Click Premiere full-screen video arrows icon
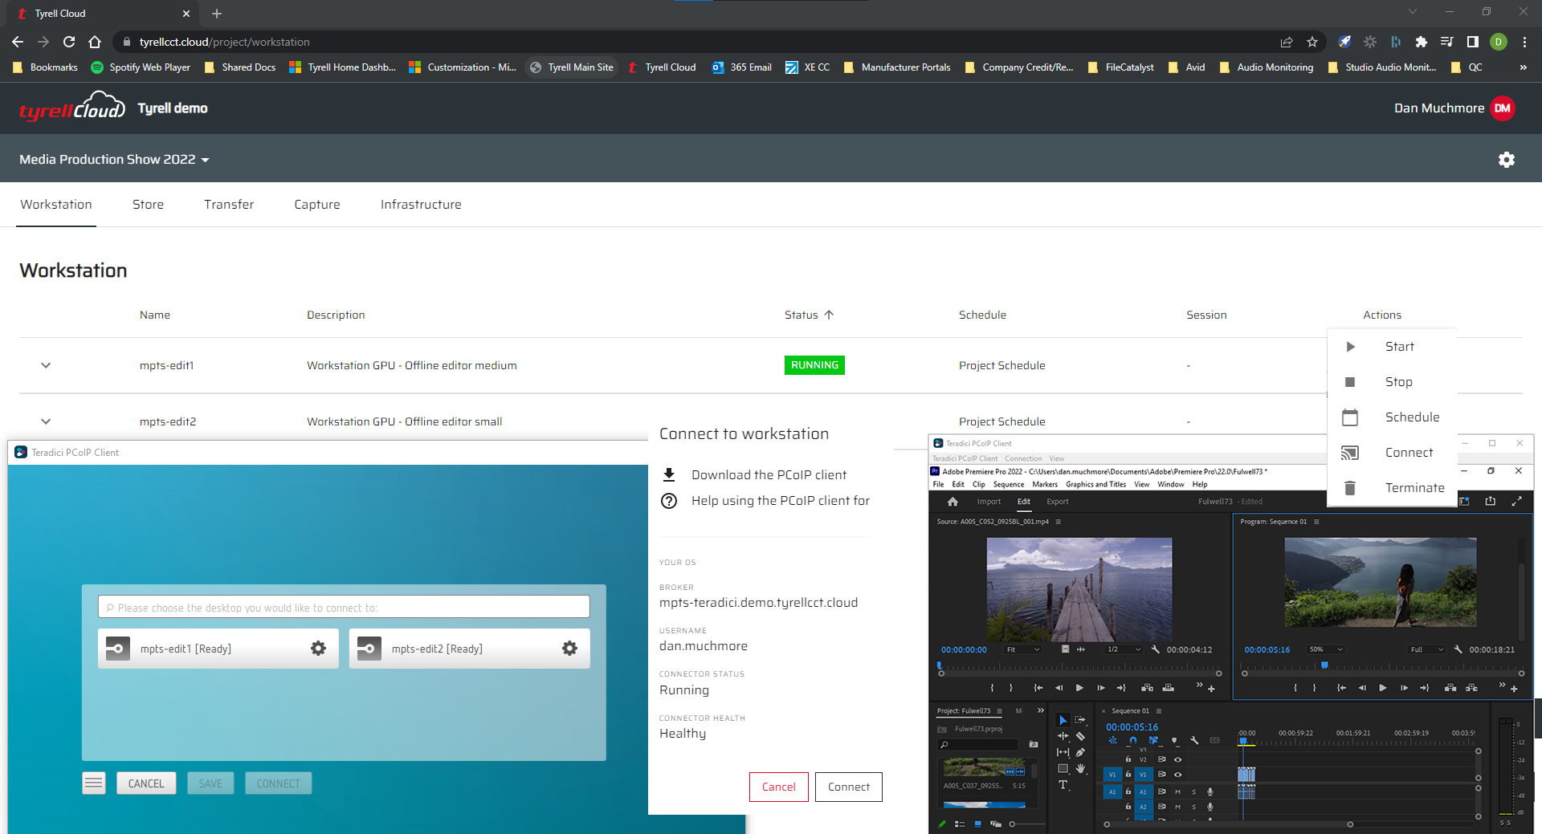The image size is (1542, 834). [1517, 501]
